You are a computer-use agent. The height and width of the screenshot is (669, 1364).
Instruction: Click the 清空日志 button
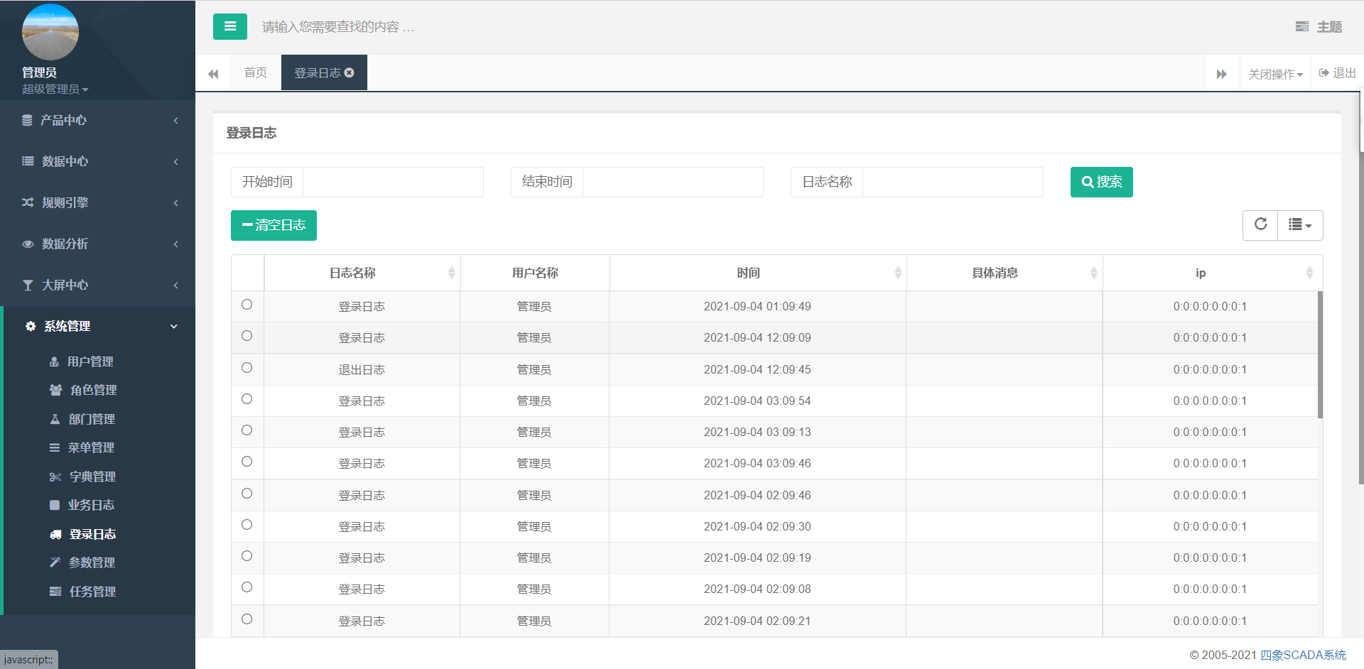[x=274, y=226]
